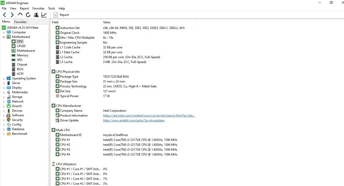344x186 pixels.
Task: Click the Security shield icon
Action: coord(9,120)
